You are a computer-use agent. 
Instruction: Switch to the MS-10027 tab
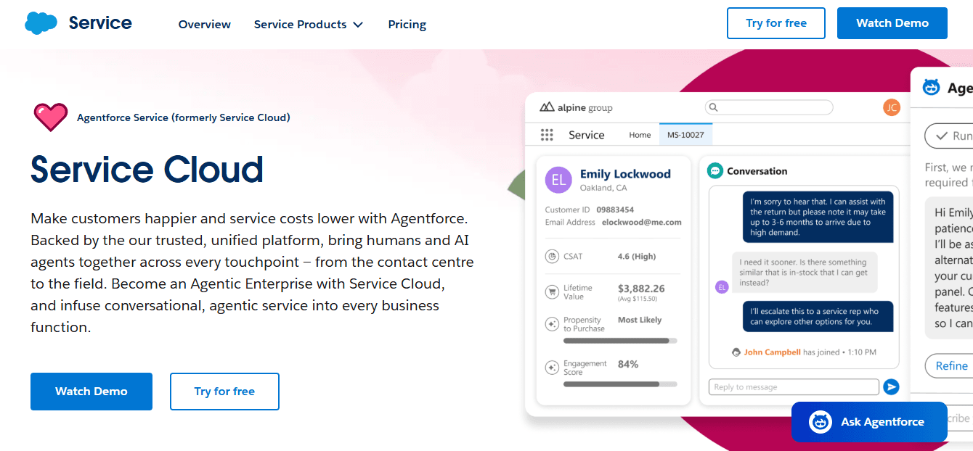pyautogui.click(x=685, y=134)
